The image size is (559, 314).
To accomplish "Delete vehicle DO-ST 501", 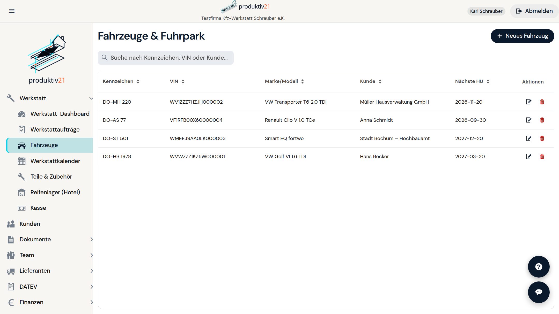I will click(x=542, y=138).
